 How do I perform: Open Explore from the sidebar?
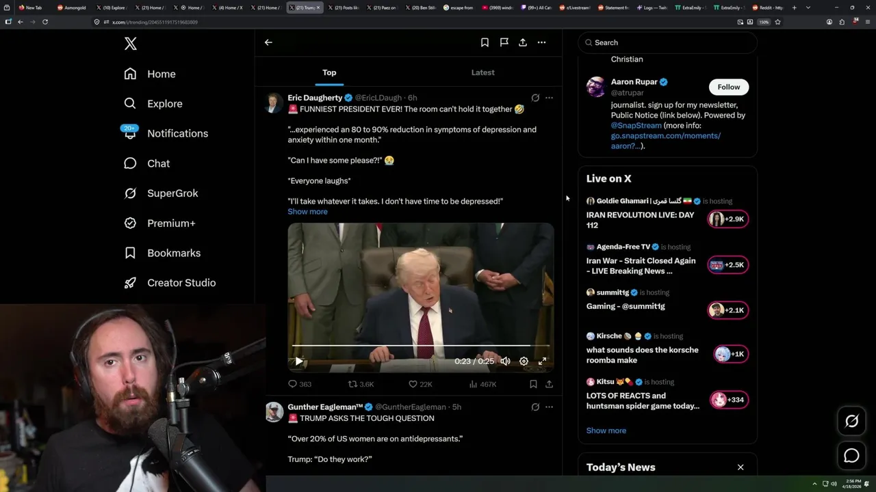[x=153, y=104]
